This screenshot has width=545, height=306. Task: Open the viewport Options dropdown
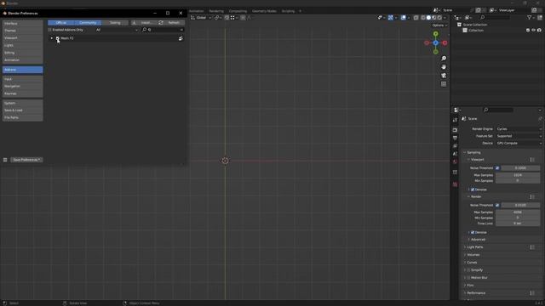(439, 25)
